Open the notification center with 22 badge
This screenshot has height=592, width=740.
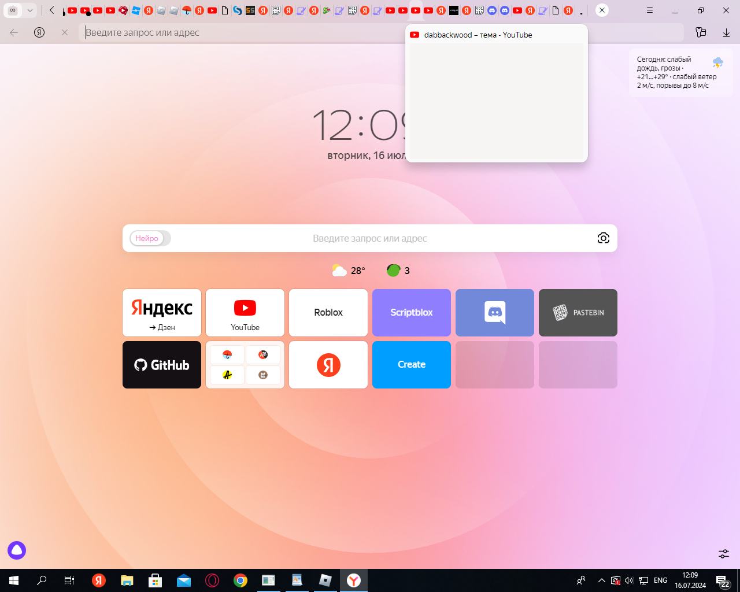tap(723, 580)
